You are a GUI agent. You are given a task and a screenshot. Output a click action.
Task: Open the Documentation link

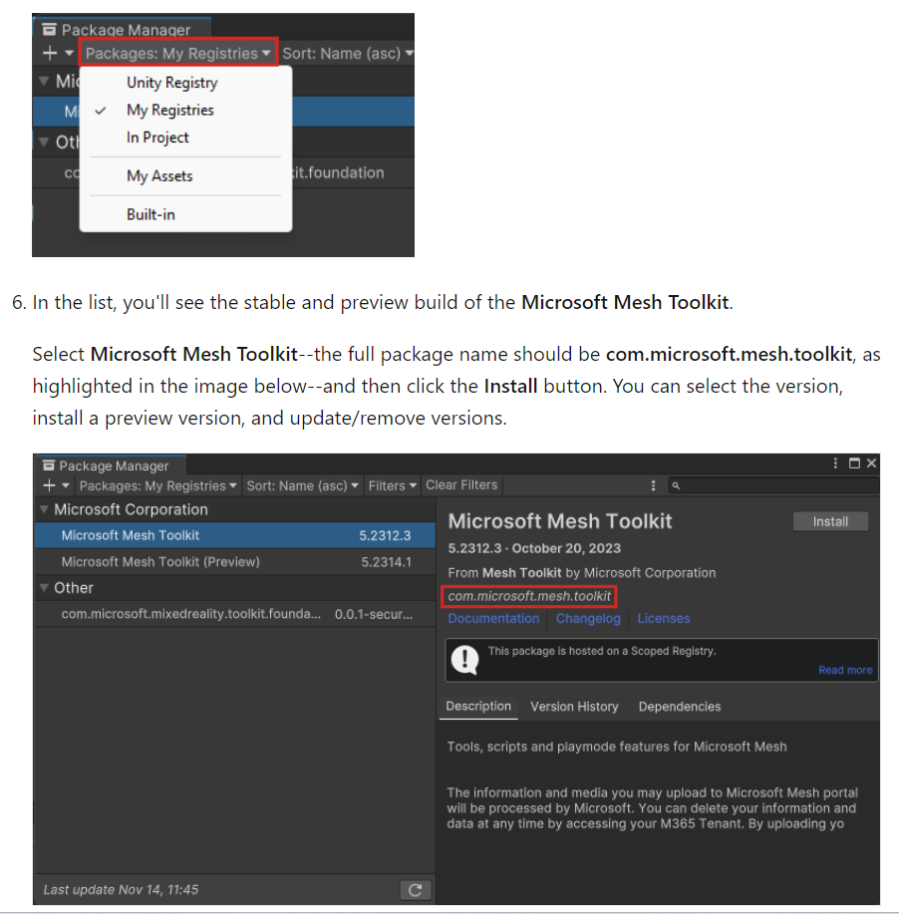tap(493, 618)
